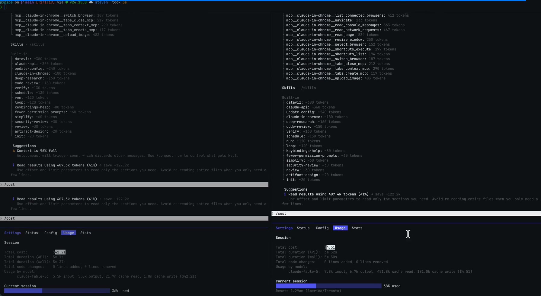This screenshot has width=541, height=296.
Task: Click the green dot before v24.15.0
Action: (x=67, y=2)
